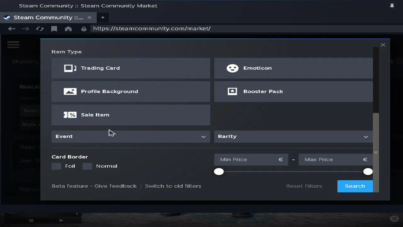Screen dimensions: 403x227
Task: Click Reset Filters
Action: (x=304, y=186)
